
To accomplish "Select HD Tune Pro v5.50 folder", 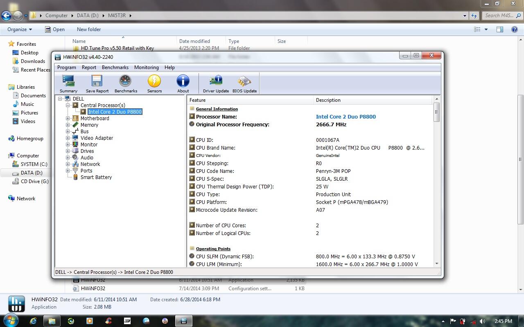I will click(x=117, y=48).
